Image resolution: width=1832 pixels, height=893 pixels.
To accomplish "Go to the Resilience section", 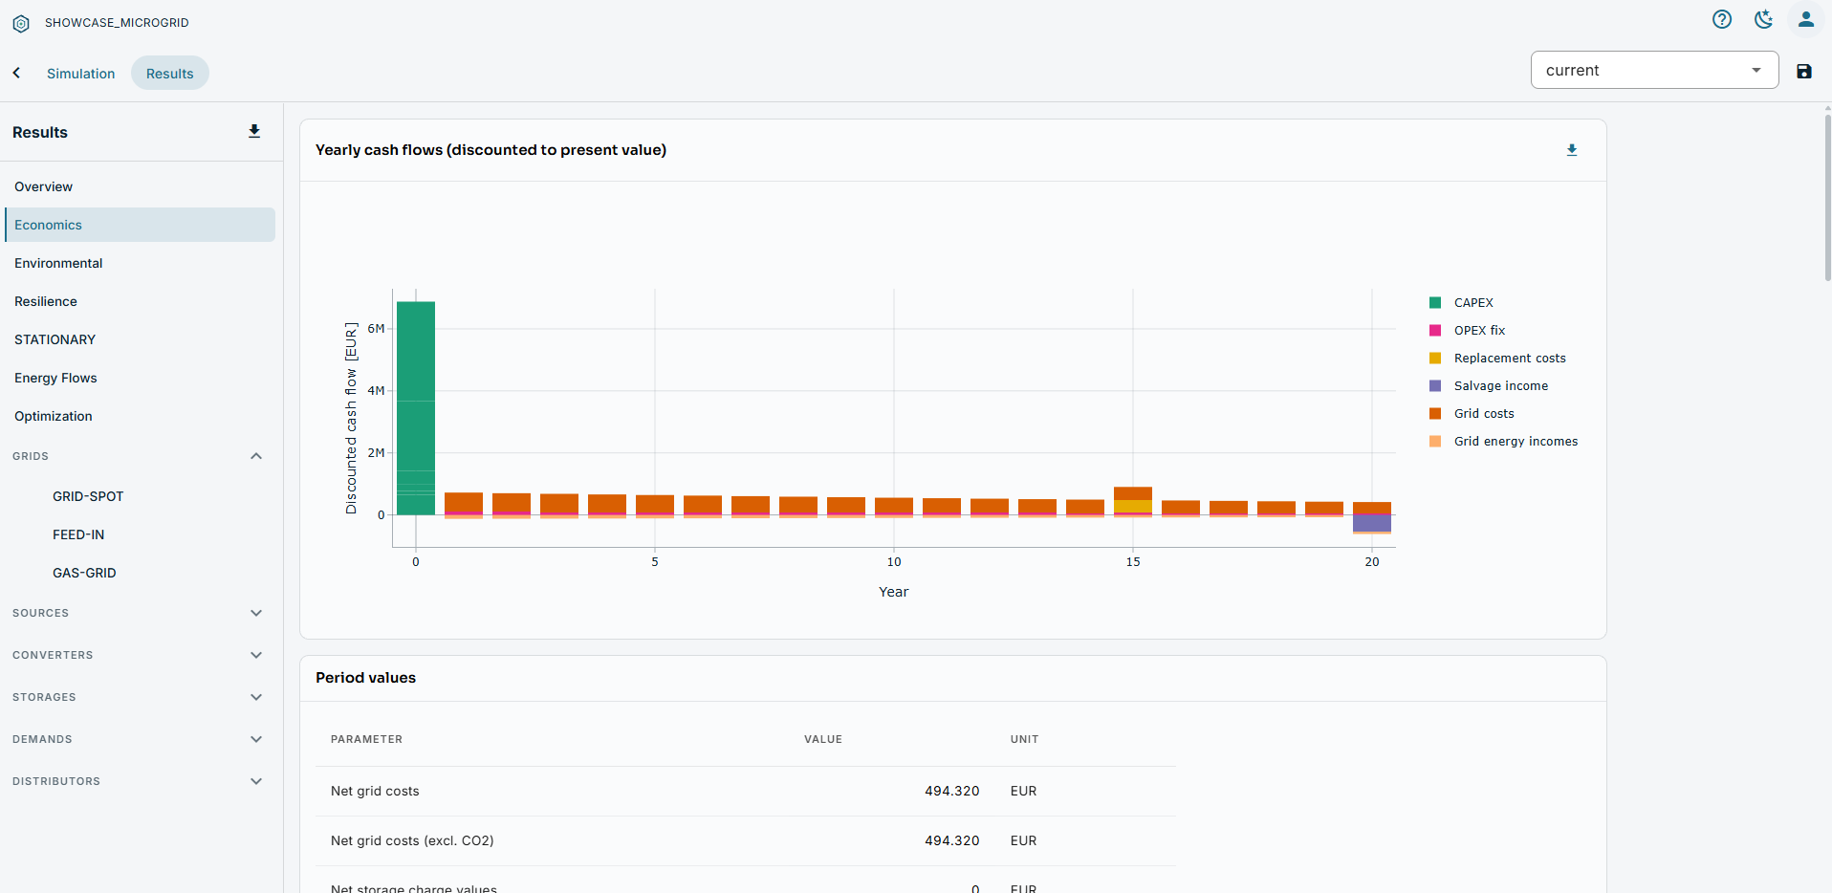I will [140, 301].
